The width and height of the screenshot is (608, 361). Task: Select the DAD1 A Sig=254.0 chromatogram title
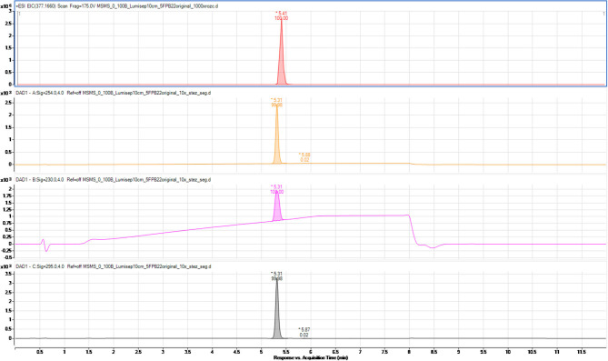pos(114,93)
